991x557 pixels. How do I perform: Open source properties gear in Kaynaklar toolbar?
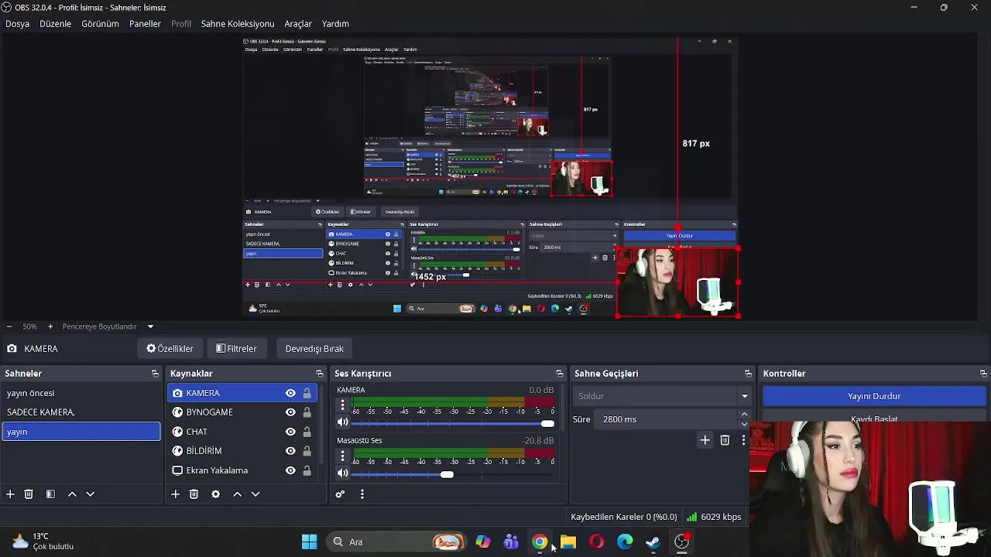[216, 494]
